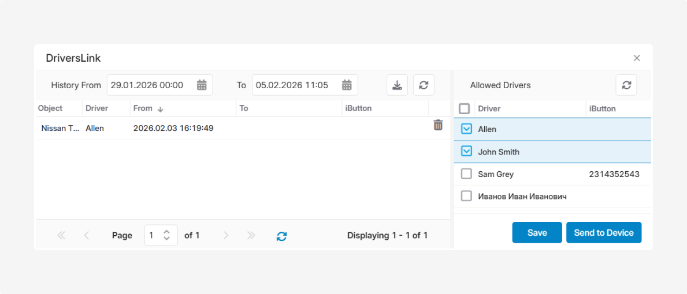
Task: Go to the next page arrow
Action: point(226,235)
